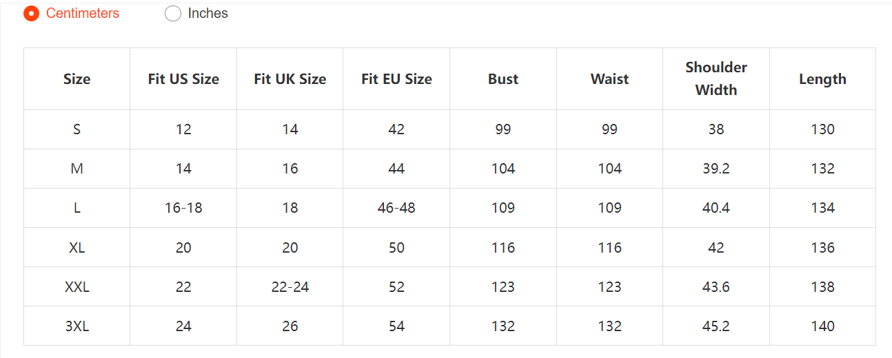The width and height of the screenshot is (892, 358).
Task: Click the Shoulder Width header
Action: [x=716, y=79]
